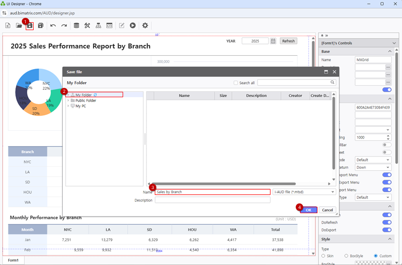Click the Cancel button

coord(327,210)
